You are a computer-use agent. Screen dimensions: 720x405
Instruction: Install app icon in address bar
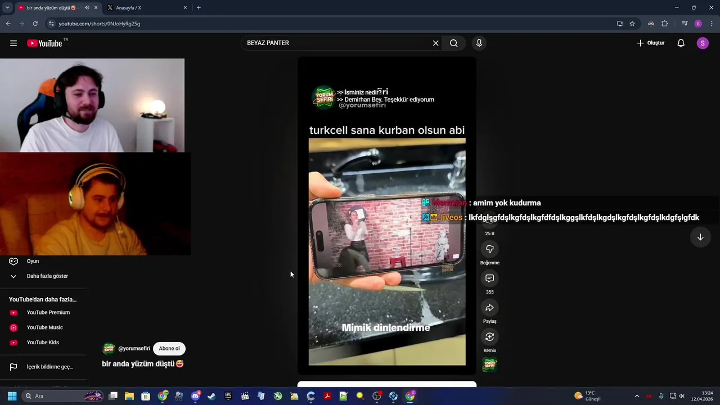pos(620,24)
